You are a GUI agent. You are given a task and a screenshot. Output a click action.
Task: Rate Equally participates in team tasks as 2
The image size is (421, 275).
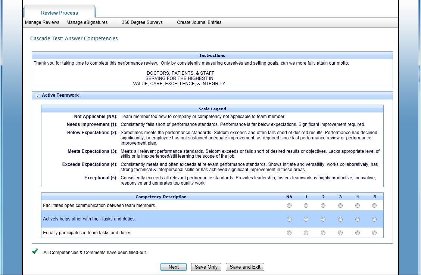[x=323, y=233]
